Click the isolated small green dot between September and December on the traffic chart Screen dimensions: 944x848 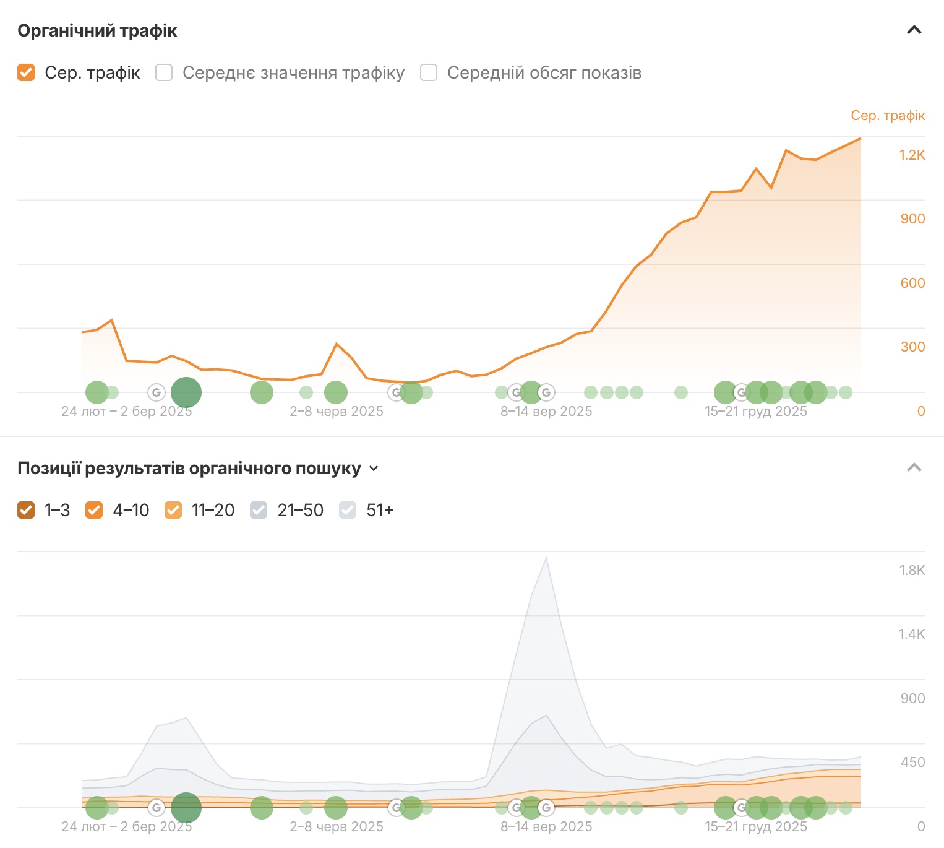point(681,392)
